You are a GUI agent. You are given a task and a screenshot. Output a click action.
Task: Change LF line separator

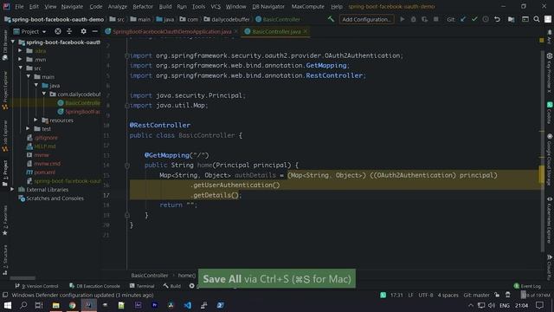coord(410,295)
